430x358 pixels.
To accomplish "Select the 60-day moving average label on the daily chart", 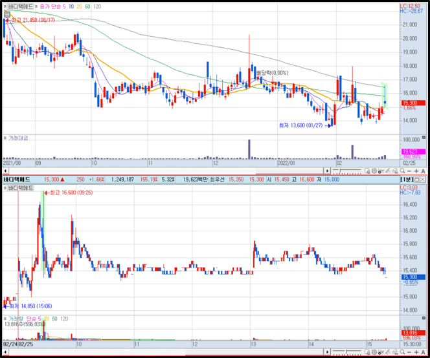I will click(x=87, y=6).
